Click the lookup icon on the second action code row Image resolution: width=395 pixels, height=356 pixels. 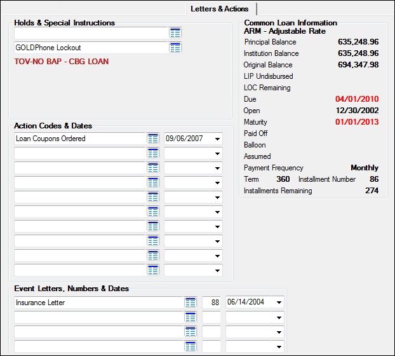tap(153, 153)
